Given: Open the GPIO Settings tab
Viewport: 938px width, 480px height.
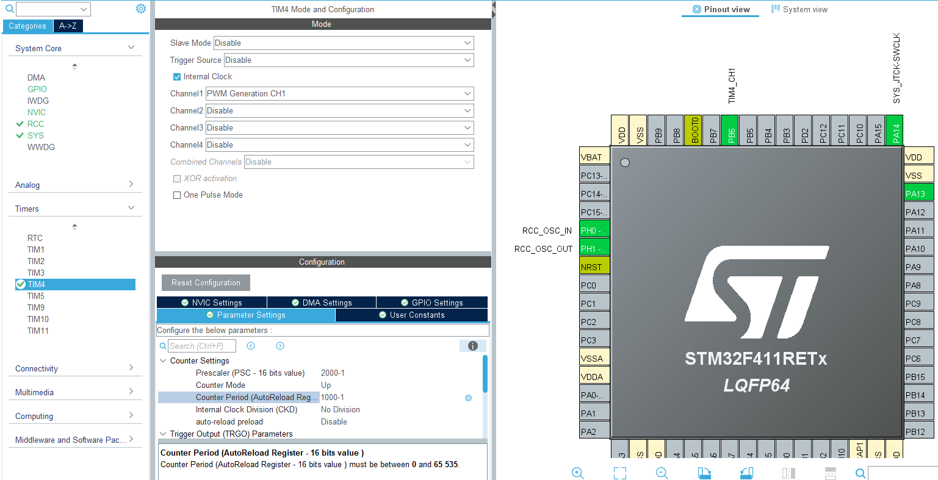Looking at the screenshot, I should pyautogui.click(x=432, y=303).
